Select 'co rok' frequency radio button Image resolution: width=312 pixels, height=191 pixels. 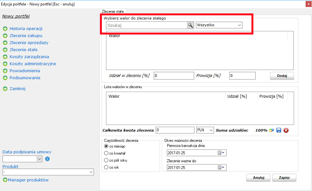[106, 167]
